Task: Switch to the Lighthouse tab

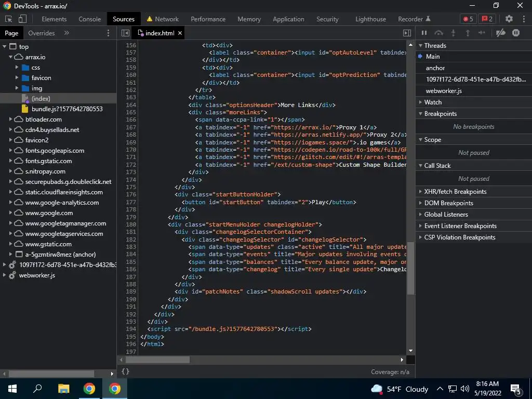Action: click(370, 19)
